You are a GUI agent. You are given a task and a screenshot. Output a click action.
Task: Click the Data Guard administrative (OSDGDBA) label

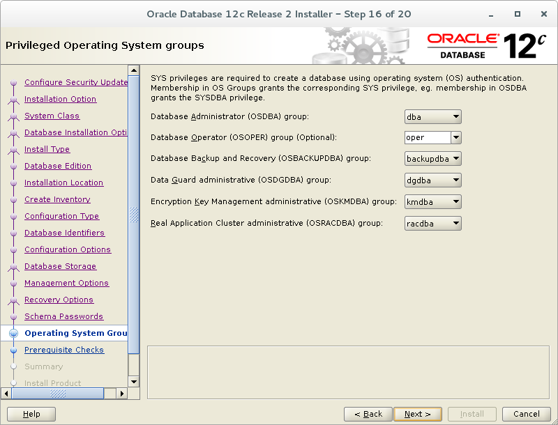click(x=241, y=180)
